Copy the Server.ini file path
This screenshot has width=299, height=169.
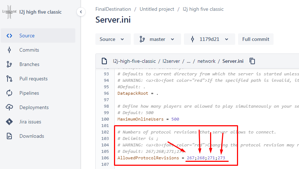coord(252,61)
